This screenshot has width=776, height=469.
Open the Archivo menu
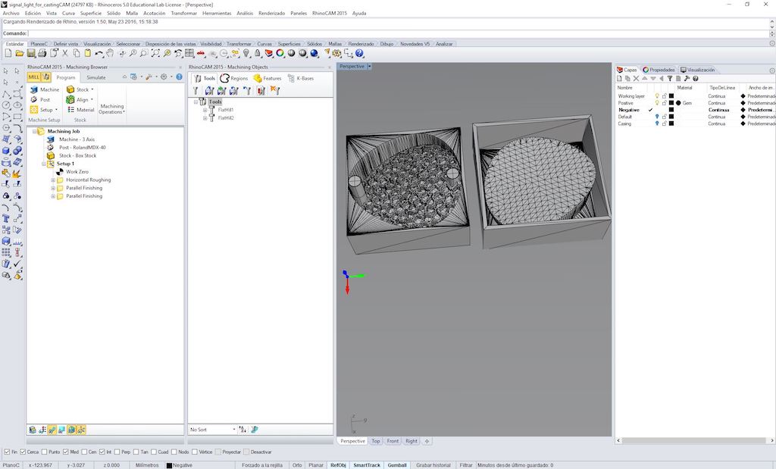11,14
